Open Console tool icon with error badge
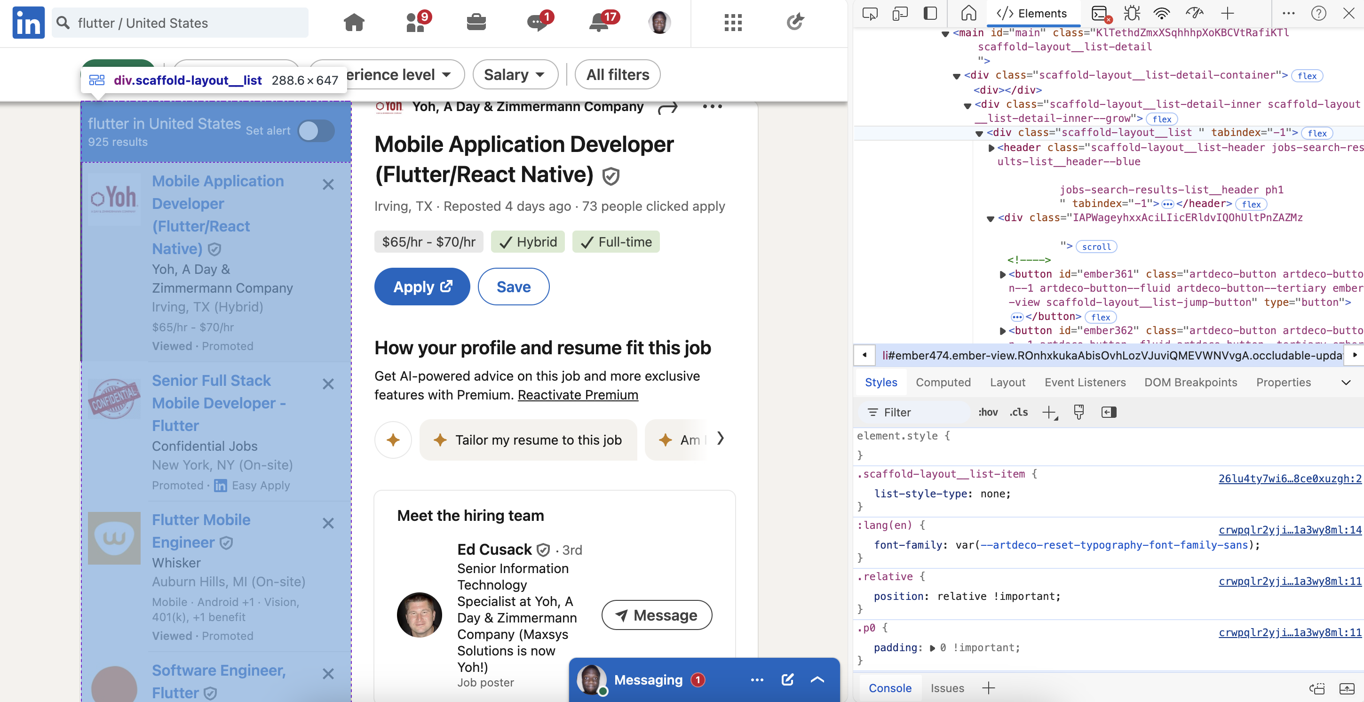Image resolution: width=1364 pixels, height=702 pixels. click(1100, 13)
